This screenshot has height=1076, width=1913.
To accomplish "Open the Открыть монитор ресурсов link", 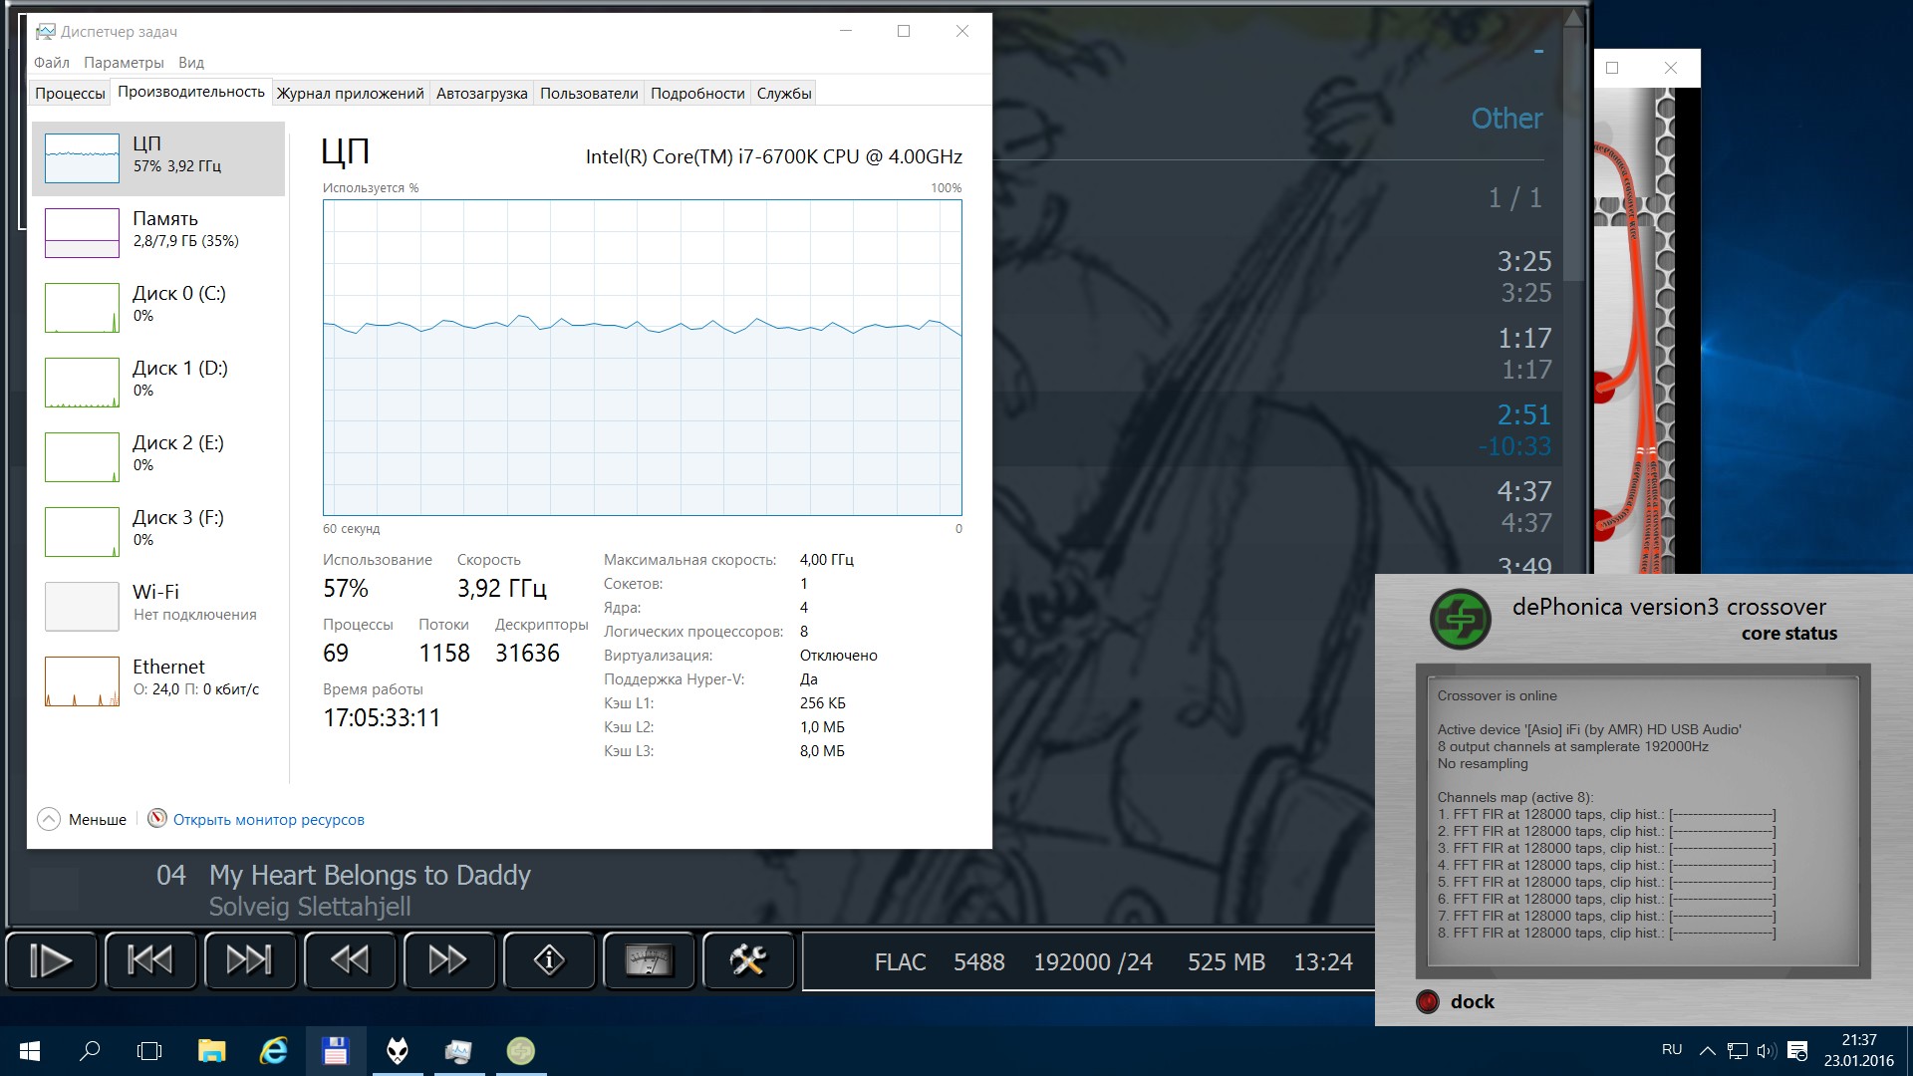I will click(268, 820).
